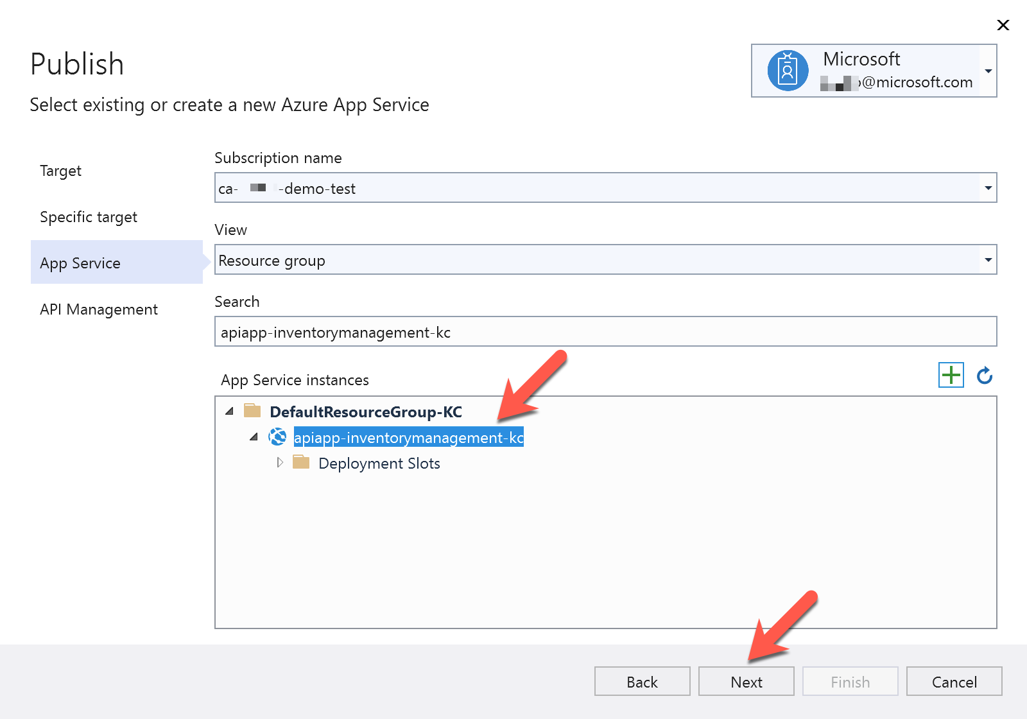Image resolution: width=1027 pixels, height=719 pixels.
Task: Click the globe icon beside apiapp-inventorymanagement-kc
Action: (x=278, y=437)
